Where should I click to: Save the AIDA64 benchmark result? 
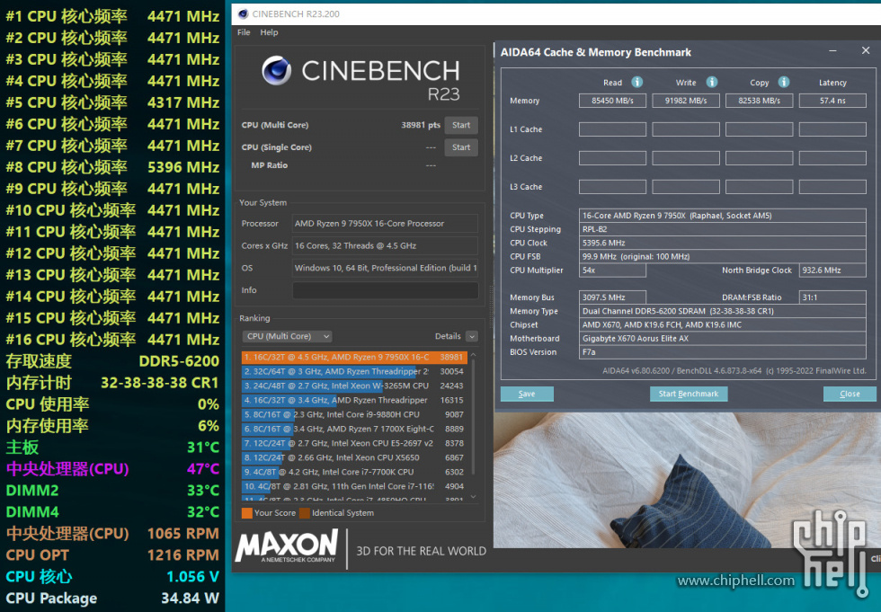(527, 394)
